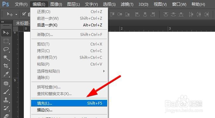Choose 拷贝(C) menu entry
The width and height of the screenshot is (215, 118).
click(x=69, y=51)
